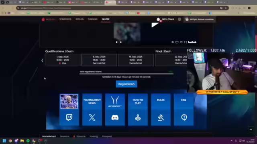
Task: Show hidden system tray icons
Action: 231,141
